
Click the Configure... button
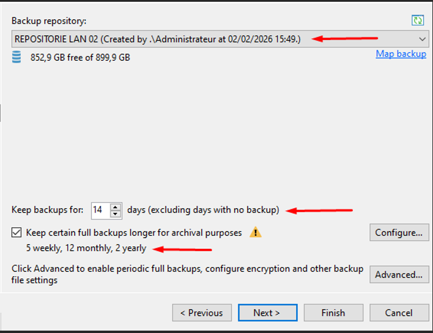(x=399, y=233)
